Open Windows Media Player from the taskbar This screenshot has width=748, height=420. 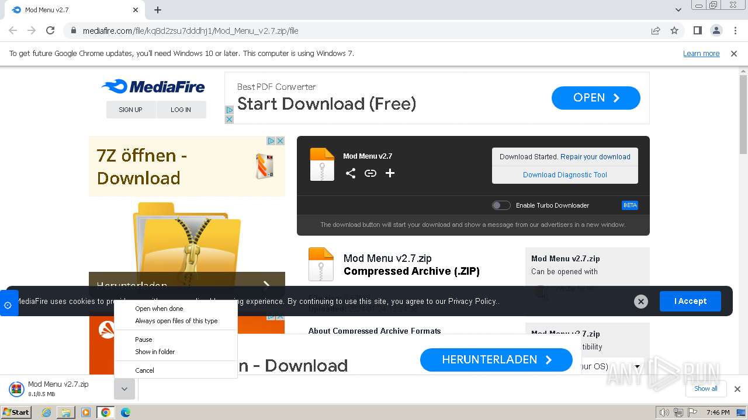click(x=86, y=412)
